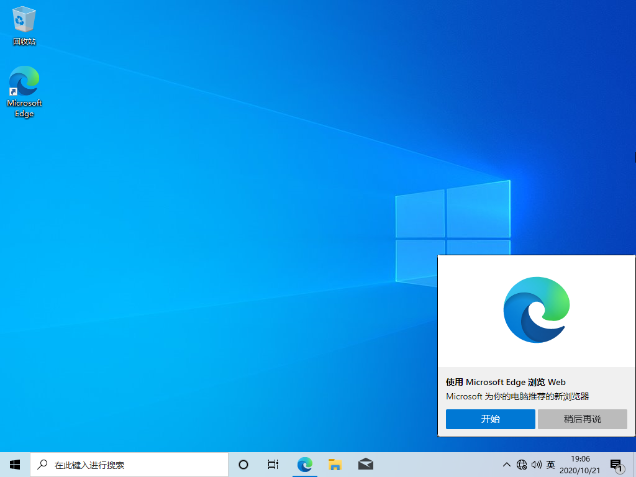Open the calendar by clicking the clock

coord(582,464)
